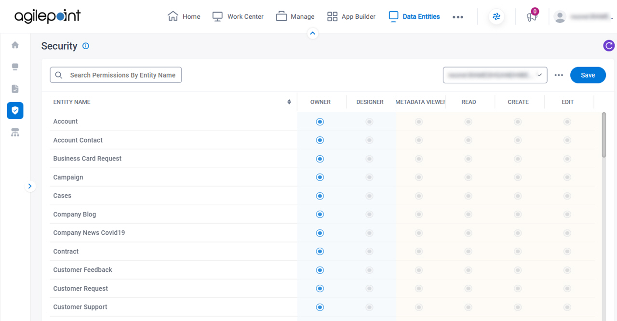Click the Customer Feedback entity name

coord(82,270)
